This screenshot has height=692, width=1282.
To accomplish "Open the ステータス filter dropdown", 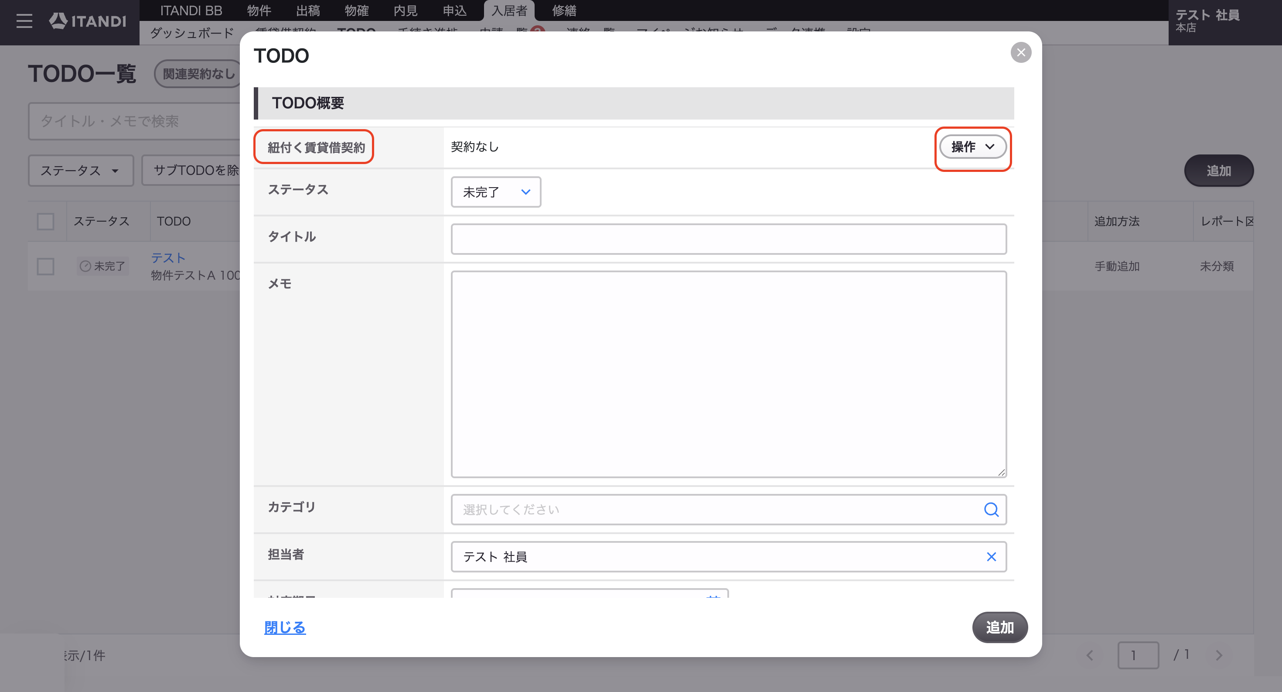I will coord(81,171).
